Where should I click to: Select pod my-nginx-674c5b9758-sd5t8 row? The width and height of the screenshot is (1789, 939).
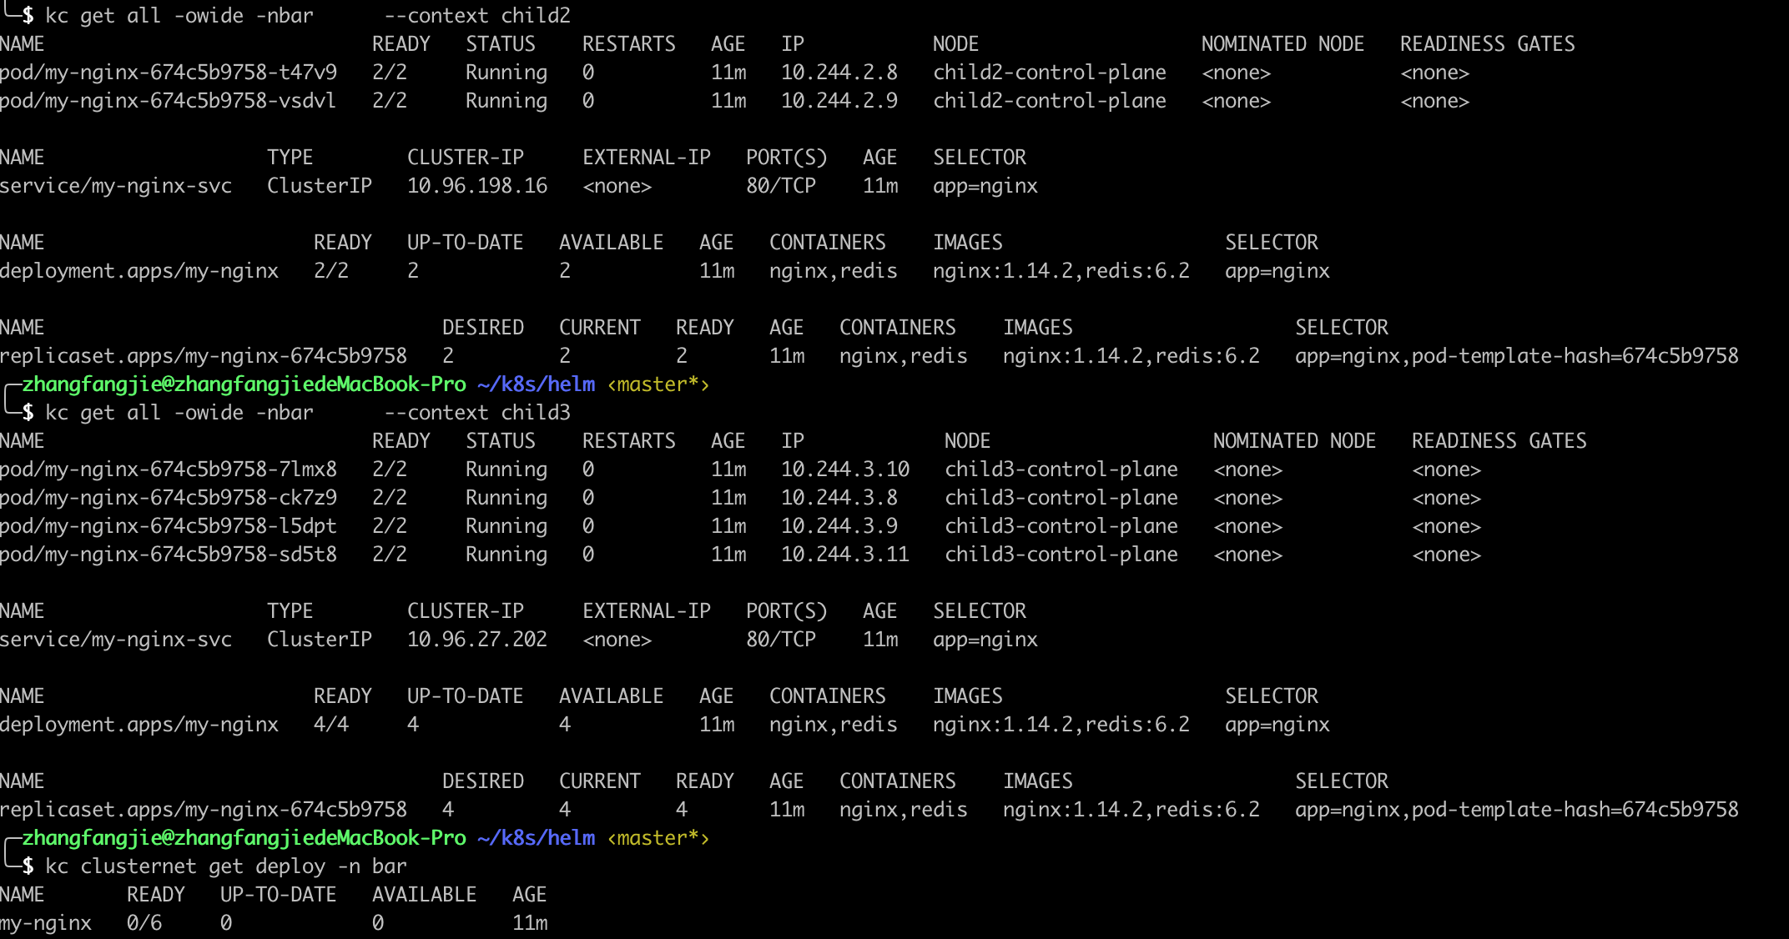click(171, 554)
